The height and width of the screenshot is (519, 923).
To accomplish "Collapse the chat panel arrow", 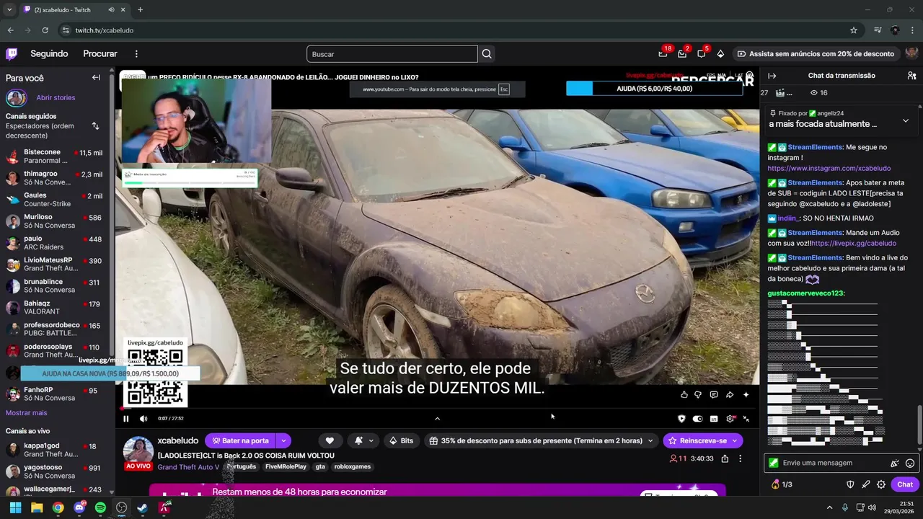I will [x=772, y=76].
